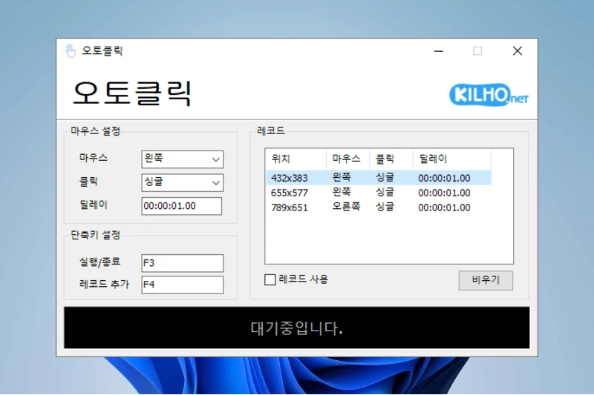Click the 클릭 column header in record list
This screenshot has width=594, height=395.
(391, 159)
